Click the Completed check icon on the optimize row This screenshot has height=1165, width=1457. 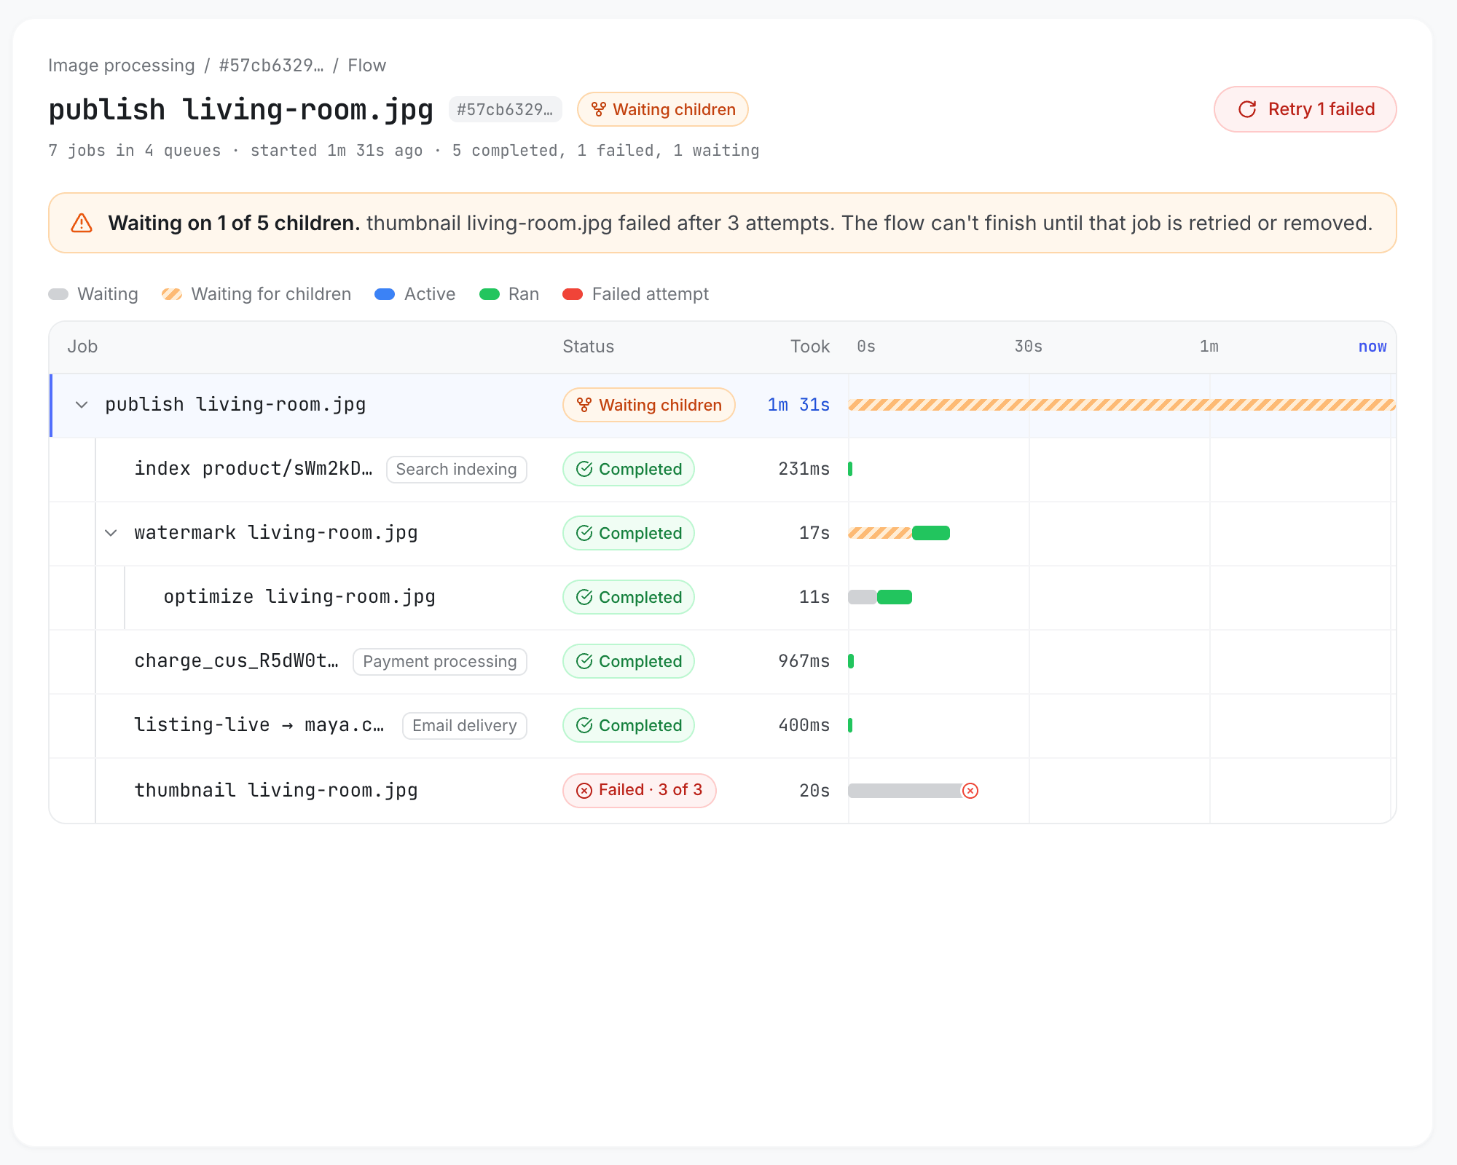[x=584, y=597]
